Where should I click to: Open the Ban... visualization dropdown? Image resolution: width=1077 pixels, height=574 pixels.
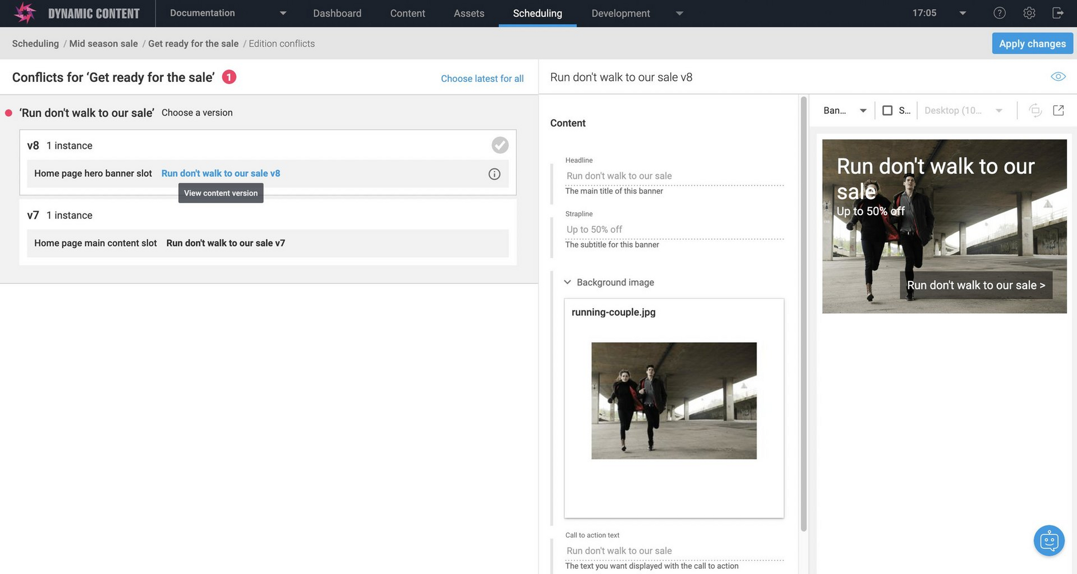[844, 110]
